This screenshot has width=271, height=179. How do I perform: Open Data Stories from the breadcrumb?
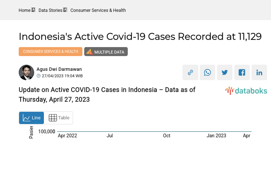tap(50, 10)
